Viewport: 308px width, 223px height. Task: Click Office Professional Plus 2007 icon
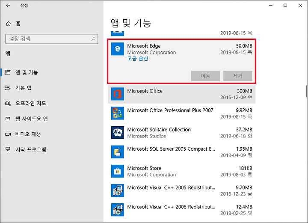(x=118, y=113)
